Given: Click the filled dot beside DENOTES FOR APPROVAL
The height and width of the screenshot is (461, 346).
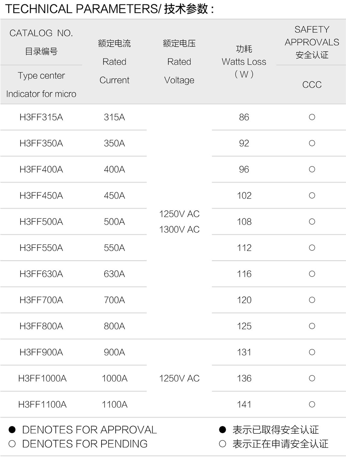Looking at the screenshot, I should pos(12,430).
